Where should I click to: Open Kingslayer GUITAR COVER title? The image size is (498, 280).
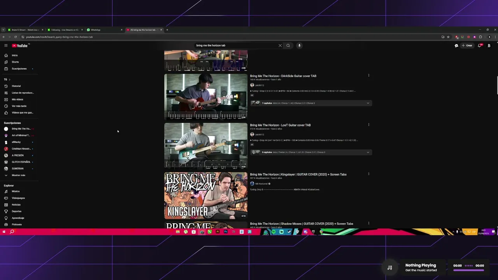point(298,174)
